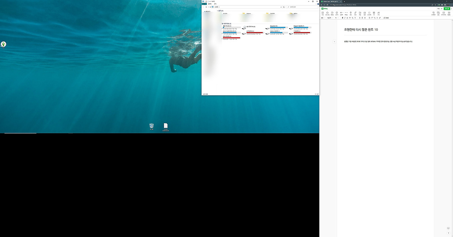Insert a source code block
The height and width of the screenshot is (237, 453).
(x=369, y=13)
